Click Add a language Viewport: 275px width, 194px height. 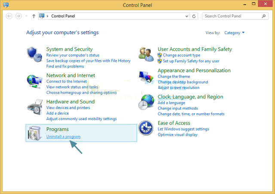171,103
